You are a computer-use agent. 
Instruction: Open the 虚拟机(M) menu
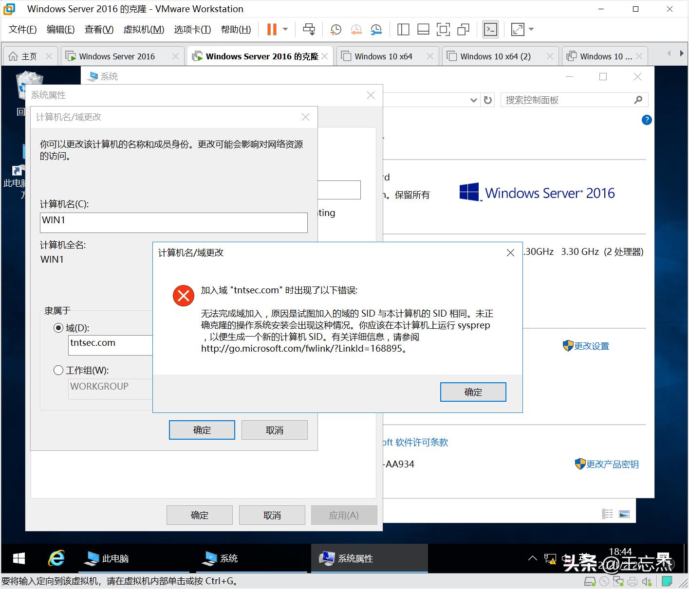tap(144, 29)
